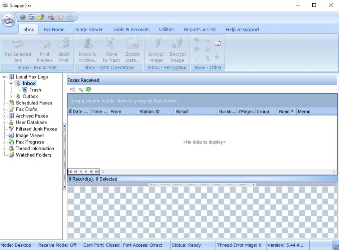Click Export Data in the ribbon

click(x=132, y=50)
